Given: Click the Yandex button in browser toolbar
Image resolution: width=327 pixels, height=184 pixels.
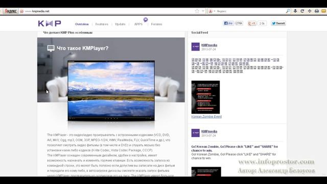Looking at the screenshot, I should point(10,11).
